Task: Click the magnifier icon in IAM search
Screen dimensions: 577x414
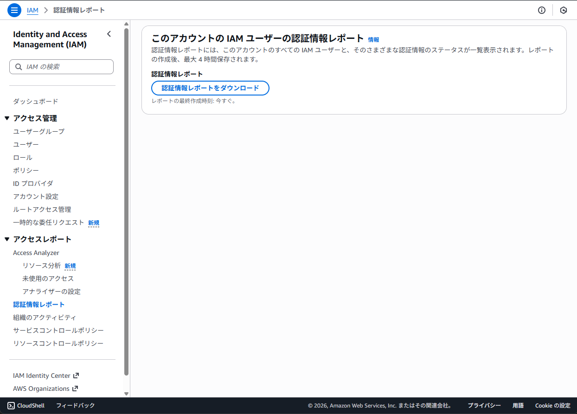Action: pyautogui.click(x=19, y=67)
